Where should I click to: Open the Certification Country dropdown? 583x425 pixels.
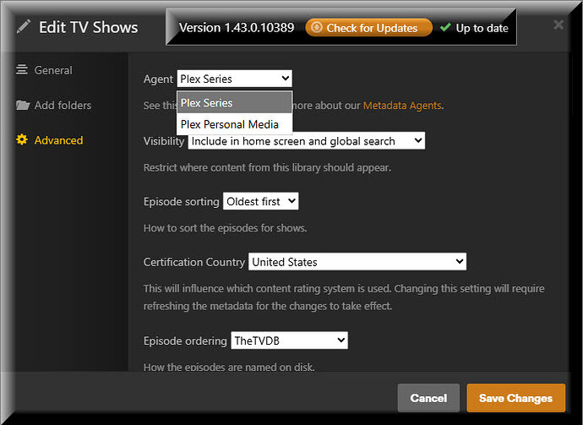point(357,262)
